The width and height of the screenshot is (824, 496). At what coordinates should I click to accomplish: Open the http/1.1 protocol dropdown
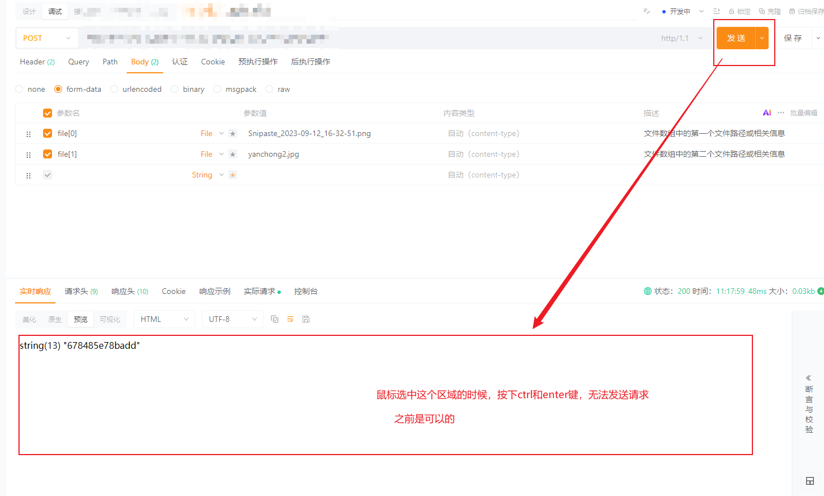click(x=681, y=38)
